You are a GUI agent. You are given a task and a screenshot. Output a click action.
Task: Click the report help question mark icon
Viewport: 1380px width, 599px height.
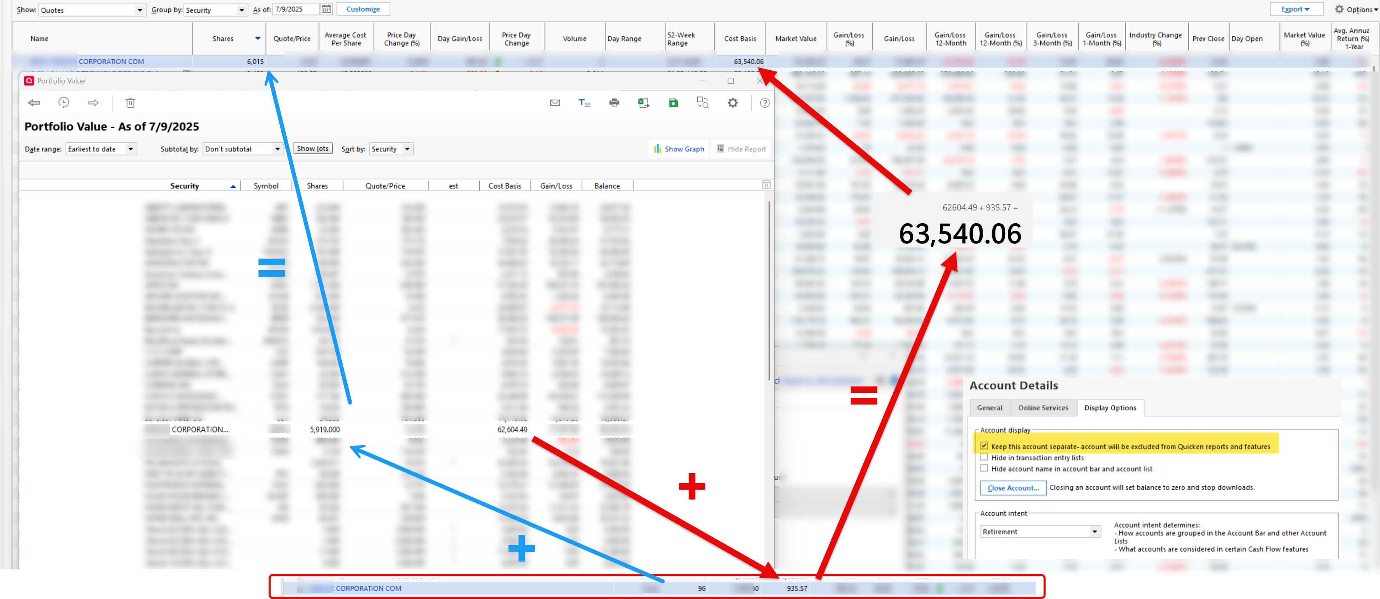pyautogui.click(x=765, y=103)
